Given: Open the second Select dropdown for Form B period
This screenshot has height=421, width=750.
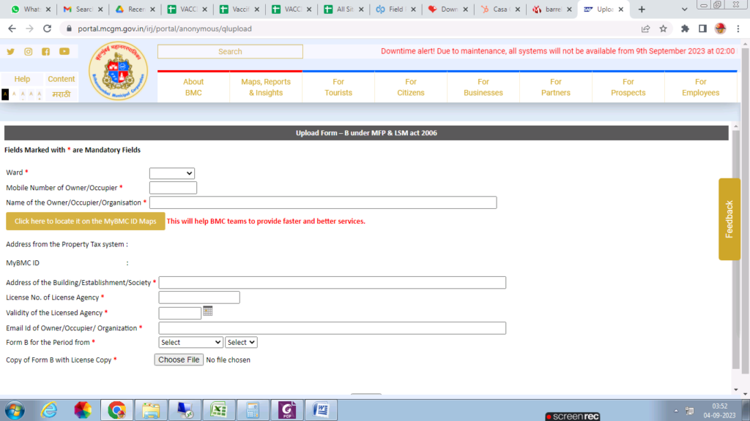Looking at the screenshot, I should (241, 342).
